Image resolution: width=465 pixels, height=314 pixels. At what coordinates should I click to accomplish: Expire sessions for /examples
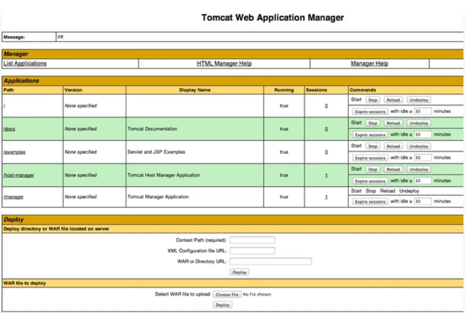pos(370,158)
